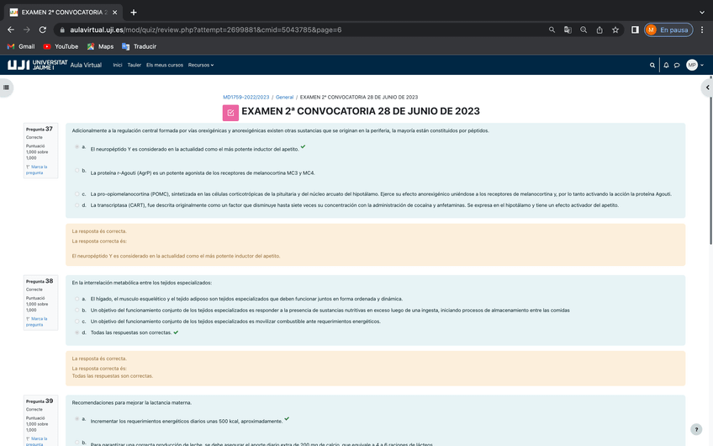This screenshot has height=446, width=713.
Task: Select option a about hígado and músculo esquelético
Action: pyautogui.click(x=77, y=299)
